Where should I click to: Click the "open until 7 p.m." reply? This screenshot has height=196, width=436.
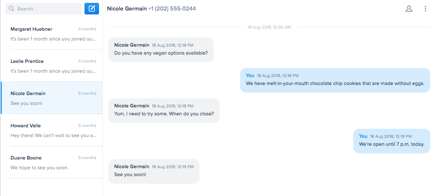coord(391,144)
